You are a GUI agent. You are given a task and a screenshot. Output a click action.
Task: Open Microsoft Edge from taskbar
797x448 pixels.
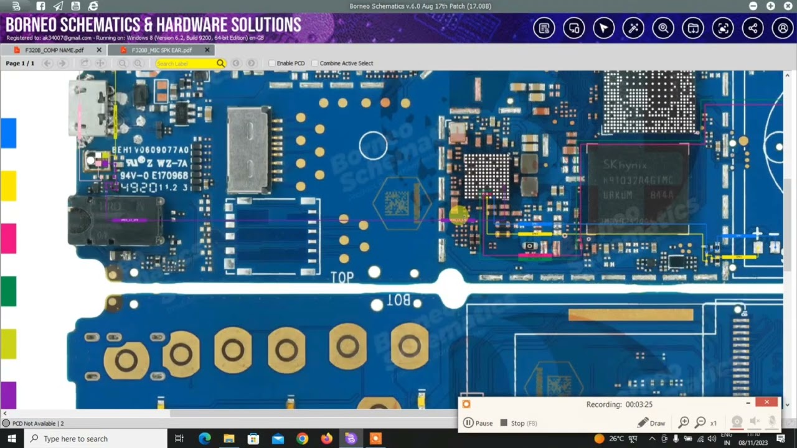pos(204,439)
